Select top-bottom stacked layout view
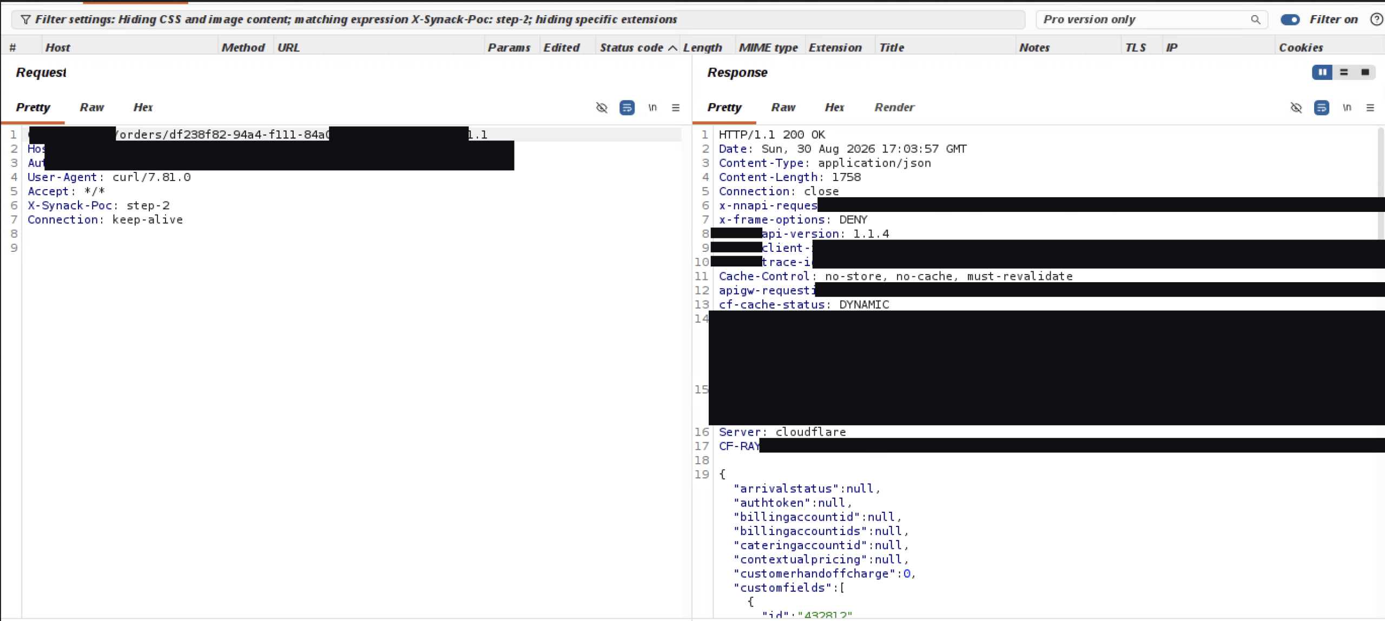The image size is (1385, 621). click(x=1344, y=72)
